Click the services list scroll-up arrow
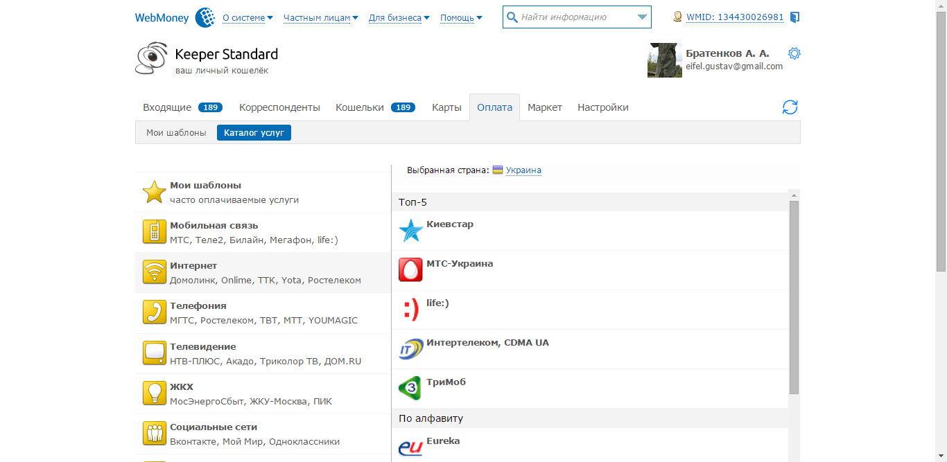The height and width of the screenshot is (462, 947). pos(794,196)
